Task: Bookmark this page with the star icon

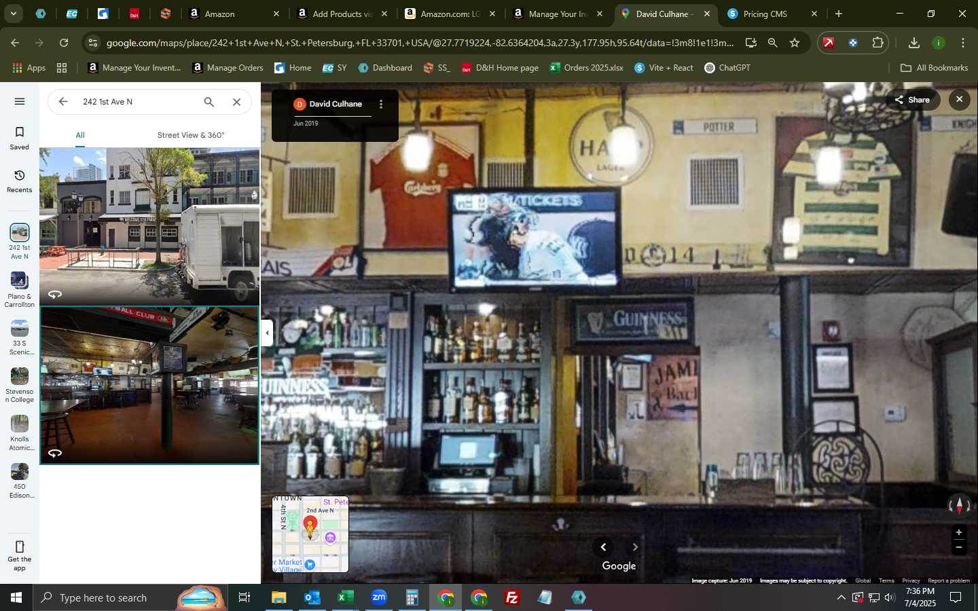Action: click(795, 43)
